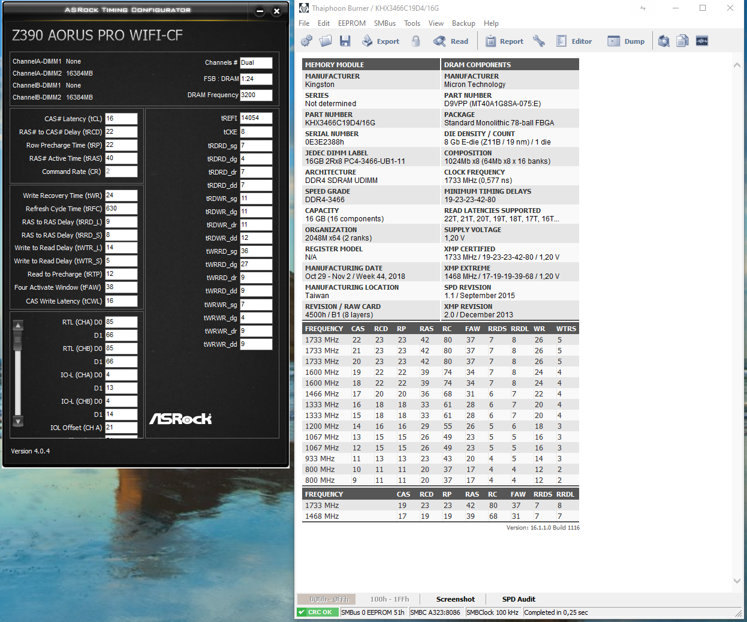Click the waveform monitor icon in toolbar

702,41
